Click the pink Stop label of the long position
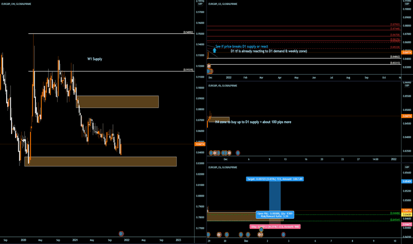This screenshot has width=413, height=244. click(275, 227)
